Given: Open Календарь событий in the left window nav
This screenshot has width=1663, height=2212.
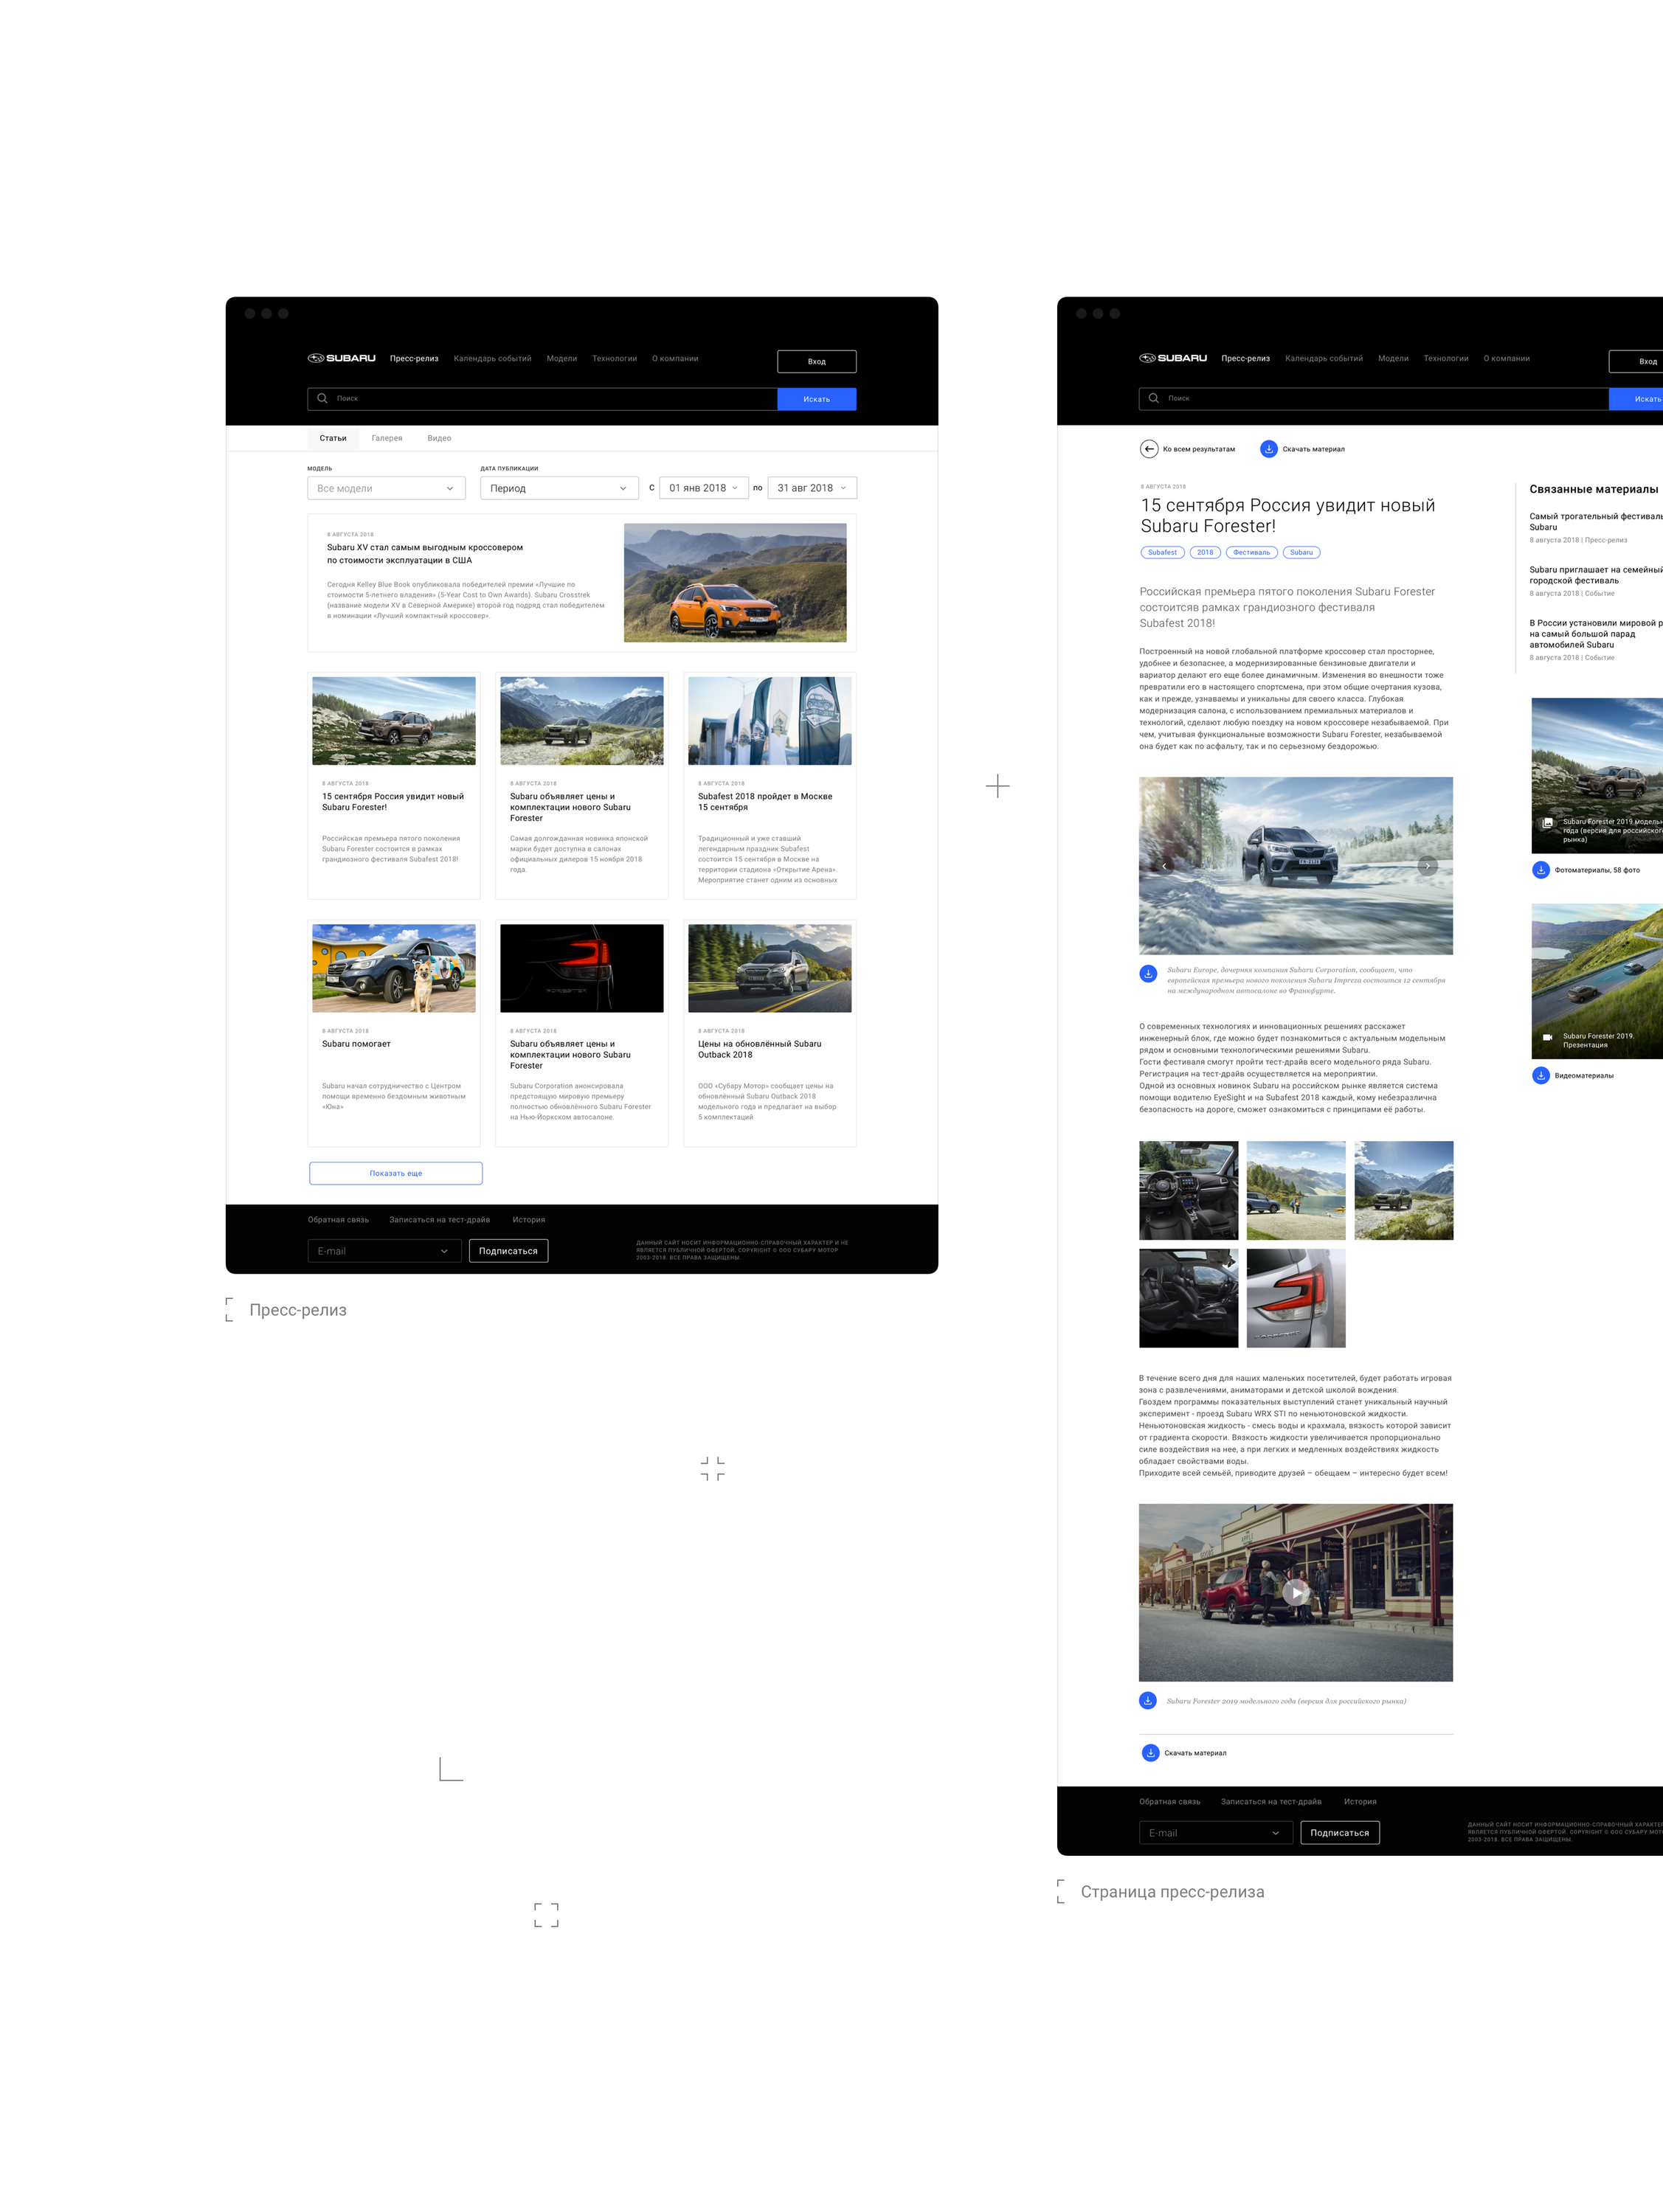Looking at the screenshot, I should [x=492, y=358].
